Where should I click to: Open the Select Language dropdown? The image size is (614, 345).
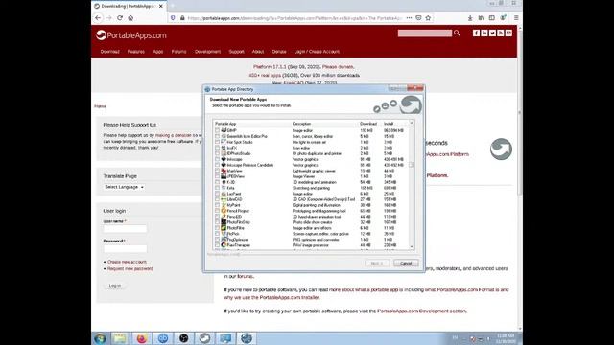pos(124,187)
